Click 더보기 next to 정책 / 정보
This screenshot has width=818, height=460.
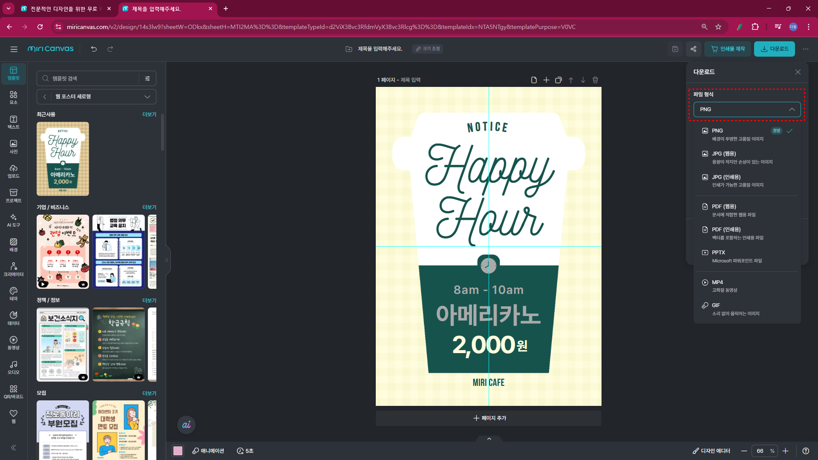click(149, 301)
